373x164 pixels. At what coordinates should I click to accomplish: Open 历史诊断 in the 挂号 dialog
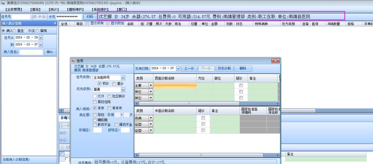pyautogui.click(x=224, y=68)
